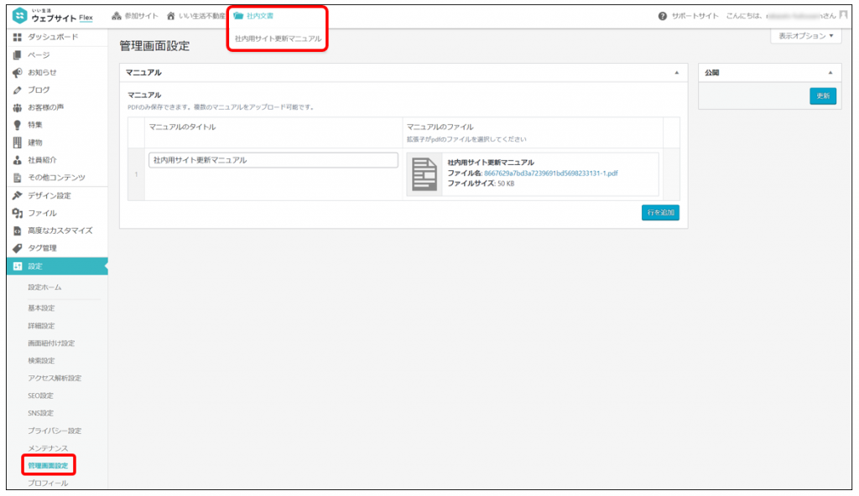Click the megaphone icon beside お知らせ
This screenshot has width=859, height=496.
(x=17, y=73)
